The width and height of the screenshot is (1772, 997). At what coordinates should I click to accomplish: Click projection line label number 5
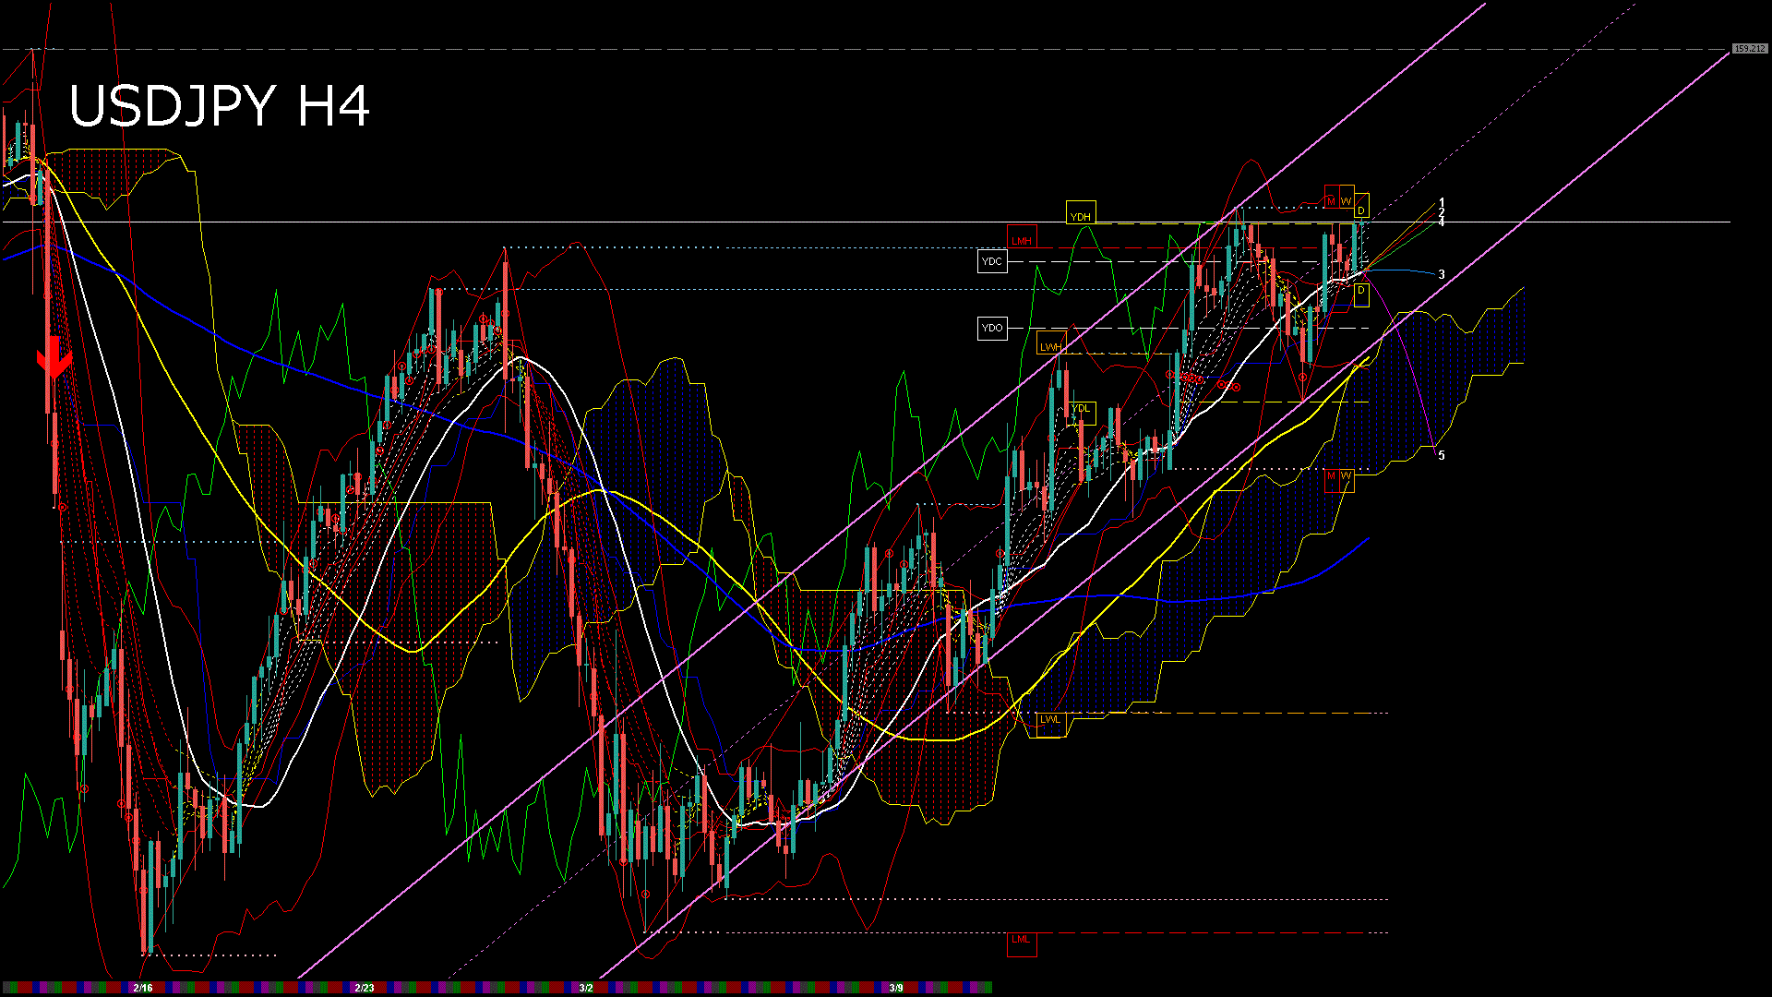(x=1442, y=456)
